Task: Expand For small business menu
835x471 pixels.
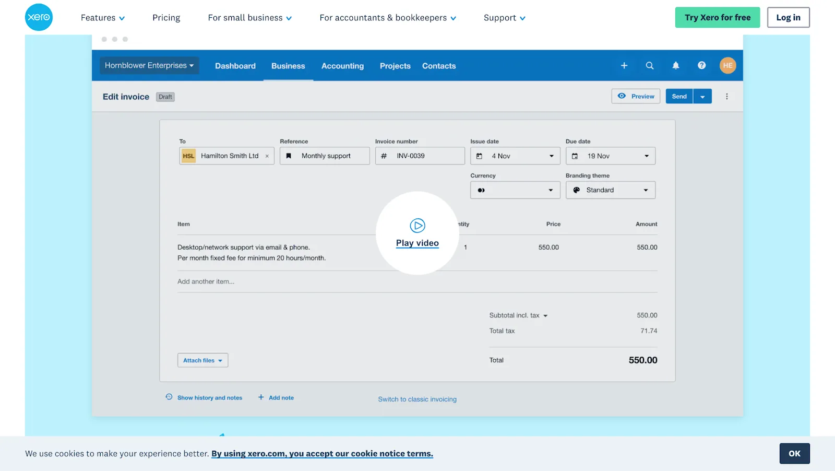Action: (x=250, y=18)
